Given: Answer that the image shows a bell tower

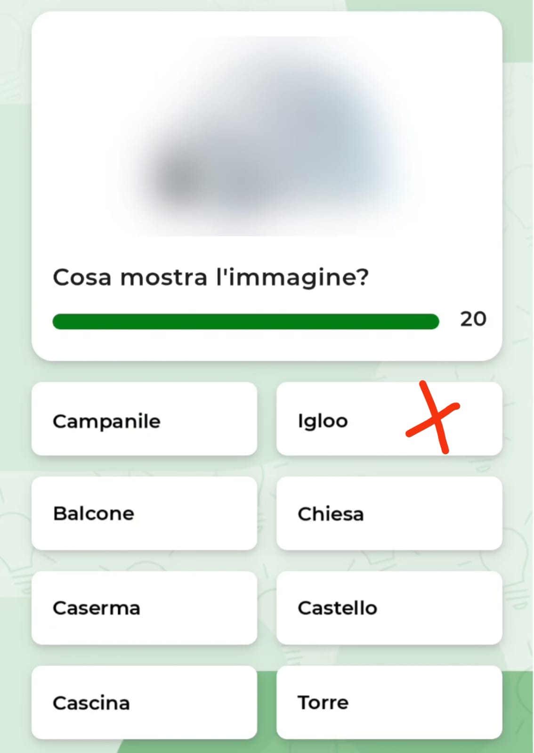Looking at the screenshot, I should 144,419.
